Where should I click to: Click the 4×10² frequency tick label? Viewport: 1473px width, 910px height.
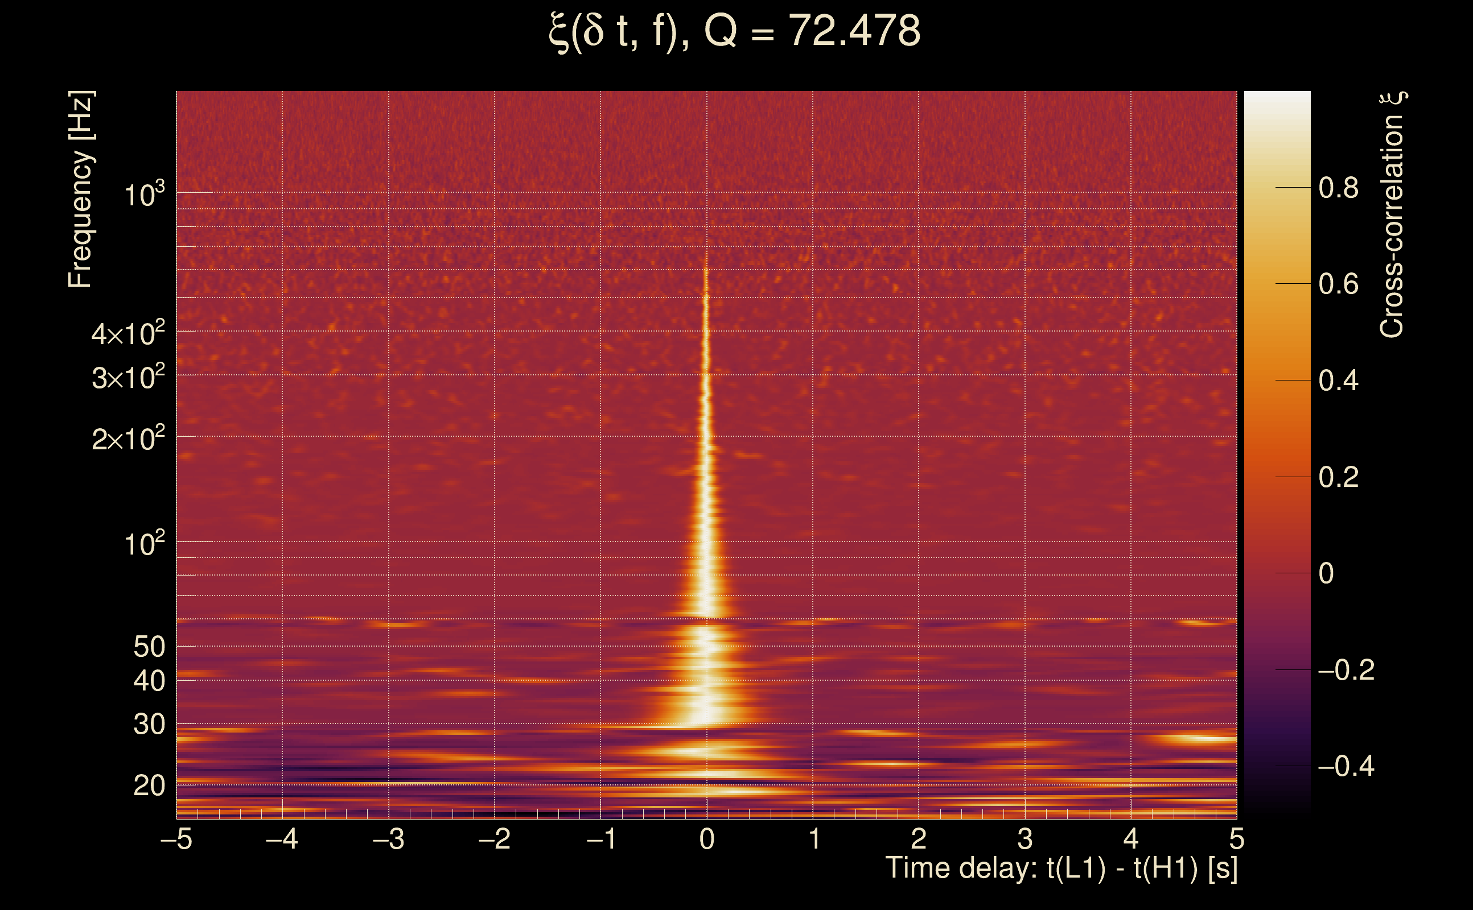pos(127,333)
